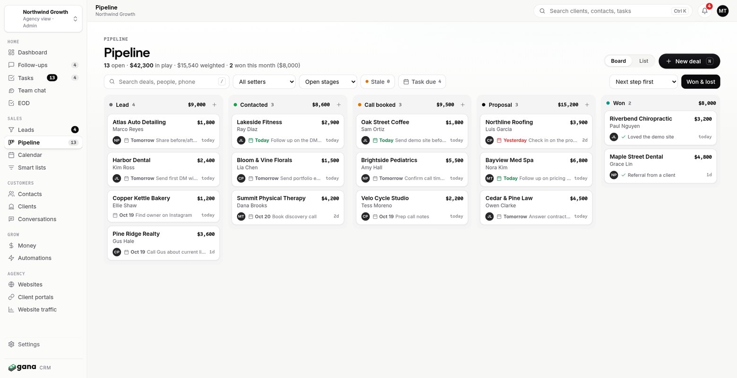Switch to Board view

(x=618, y=61)
